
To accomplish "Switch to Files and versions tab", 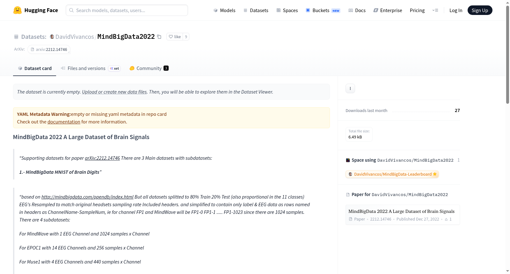I will 91,68.
